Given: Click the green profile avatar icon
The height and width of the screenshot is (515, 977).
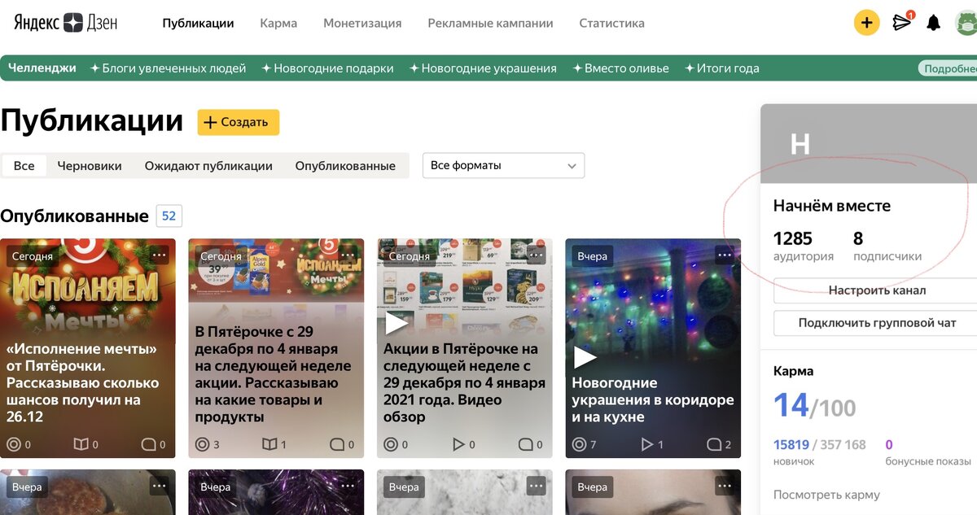Looking at the screenshot, I should pos(969,22).
